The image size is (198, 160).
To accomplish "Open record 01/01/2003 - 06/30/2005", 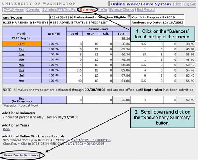I will pyautogui.click(x=85, y=143).
